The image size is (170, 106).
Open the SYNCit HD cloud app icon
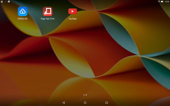(x=23, y=11)
